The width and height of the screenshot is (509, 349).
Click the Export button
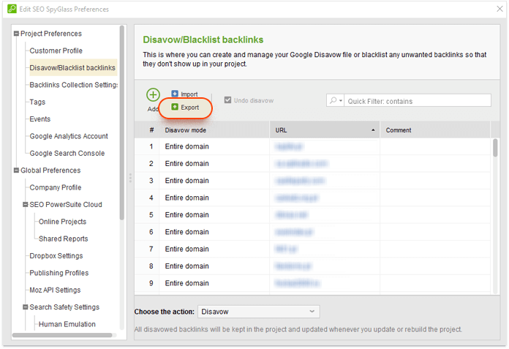(x=185, y=108)
